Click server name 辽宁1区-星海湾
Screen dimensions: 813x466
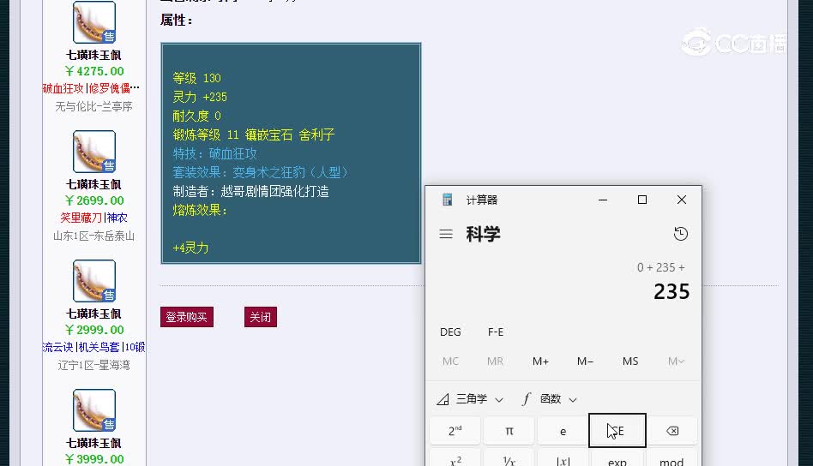point(93,365)
